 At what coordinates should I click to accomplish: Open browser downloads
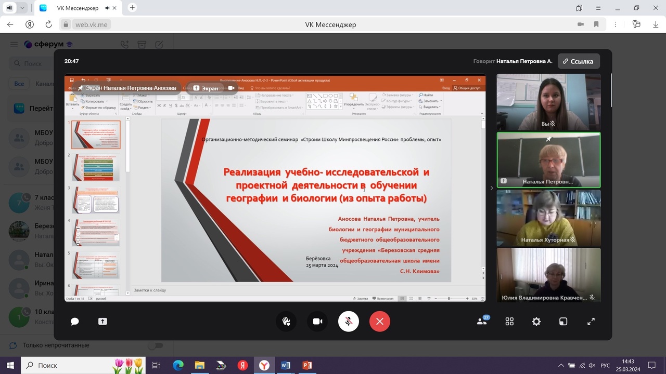pos(656,24)
